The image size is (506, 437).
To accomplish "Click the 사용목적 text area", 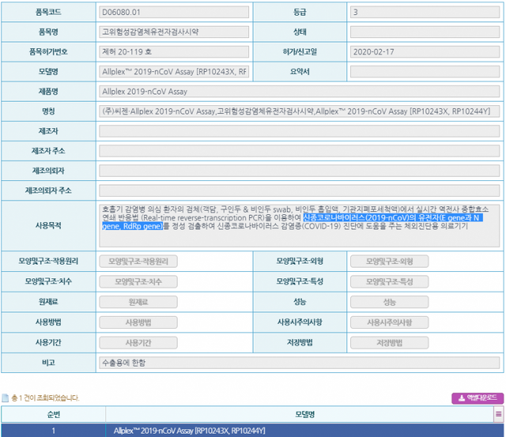I will pyautogui.click(x=299, y=225).
